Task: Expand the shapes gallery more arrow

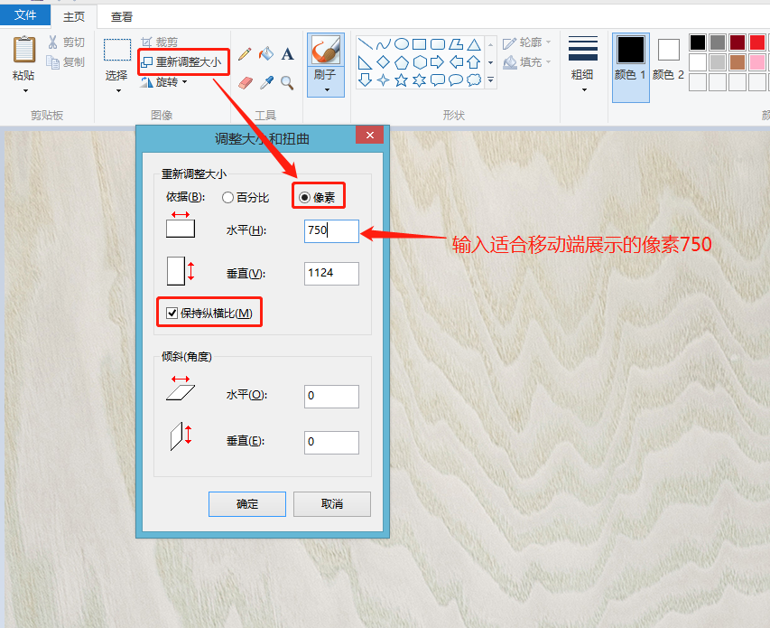Action: click(490, 80)
